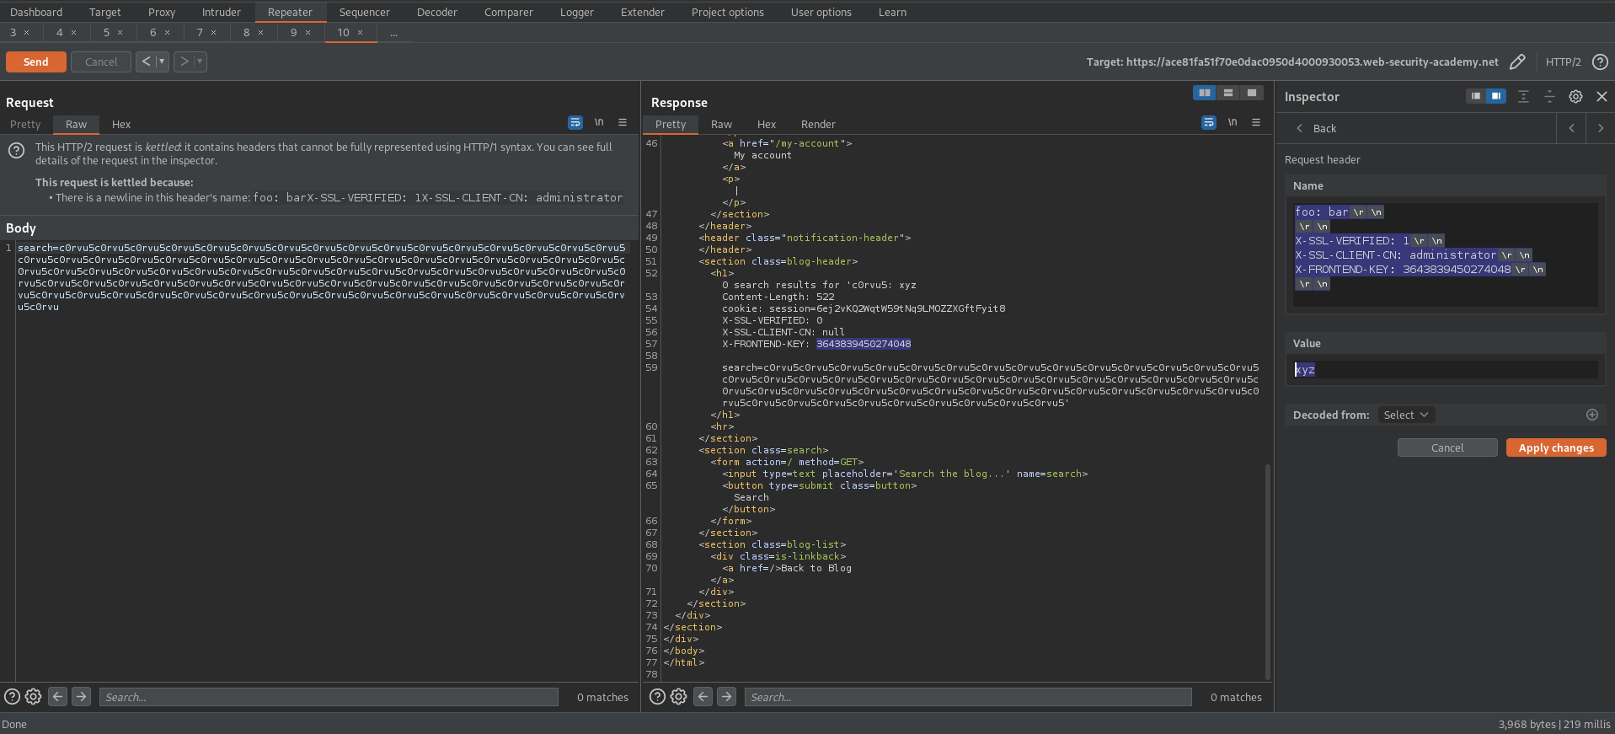Click the header Name text area

[x=1445, y=254]
